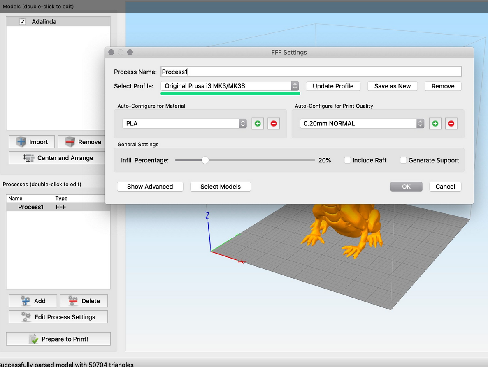This screenshot has width=488, height=367.
Task: Enable the Include Raft option
Action: (x=347, y=160)
